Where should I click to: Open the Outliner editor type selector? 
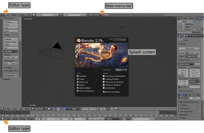point(180,18)
